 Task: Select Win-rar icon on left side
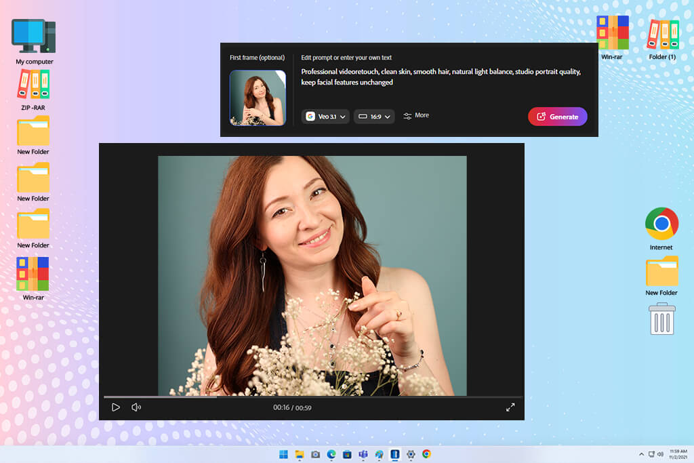point(33,279)
